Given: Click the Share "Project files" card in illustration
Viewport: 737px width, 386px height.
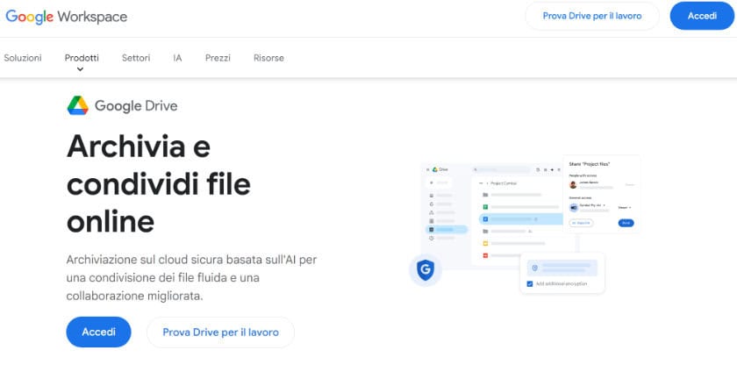Looking at the screenshot, I should 602,194.
